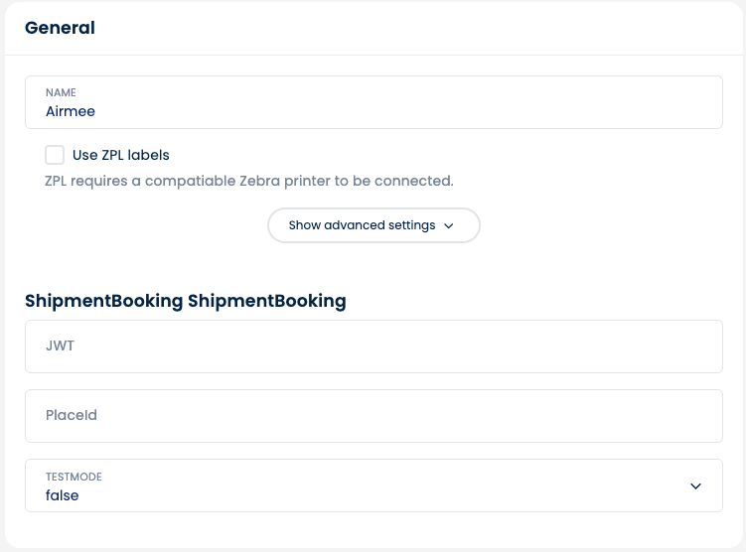Click the empty right side of the JWT field

click(x=596, y=346)
